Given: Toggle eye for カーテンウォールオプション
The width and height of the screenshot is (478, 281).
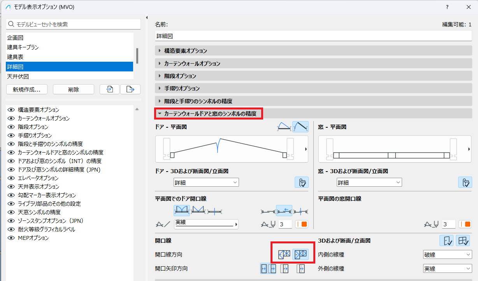Looking at the screenshot, I should pyautogui.click(x=11, y=118).
